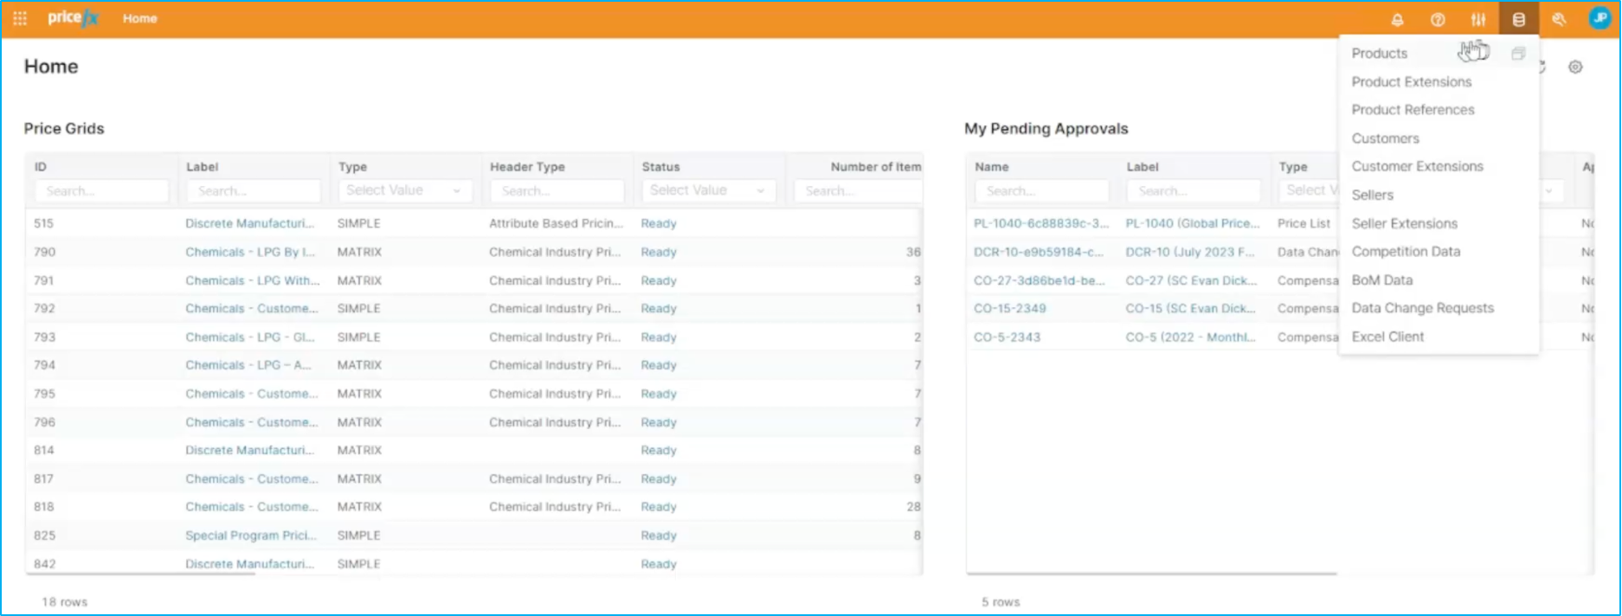Click the Pricefx logo

click(x=74, y=18)
